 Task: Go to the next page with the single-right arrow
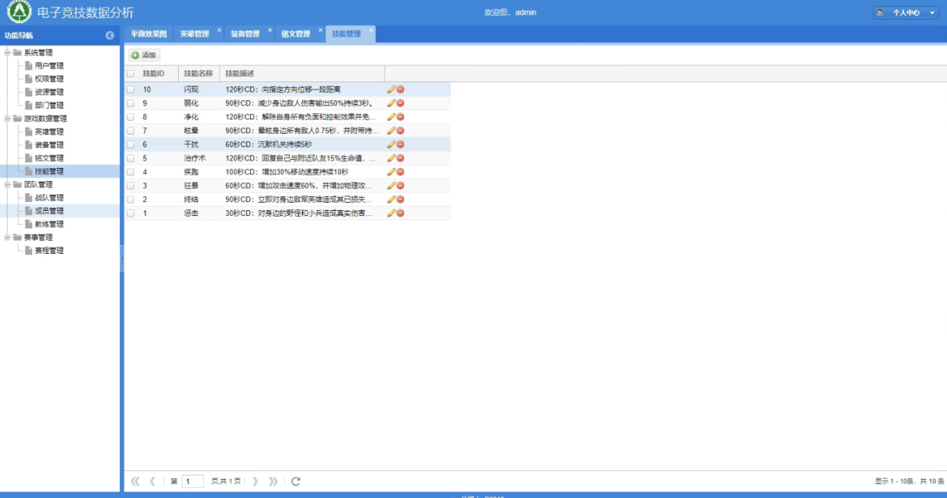[x=255, y=481]
